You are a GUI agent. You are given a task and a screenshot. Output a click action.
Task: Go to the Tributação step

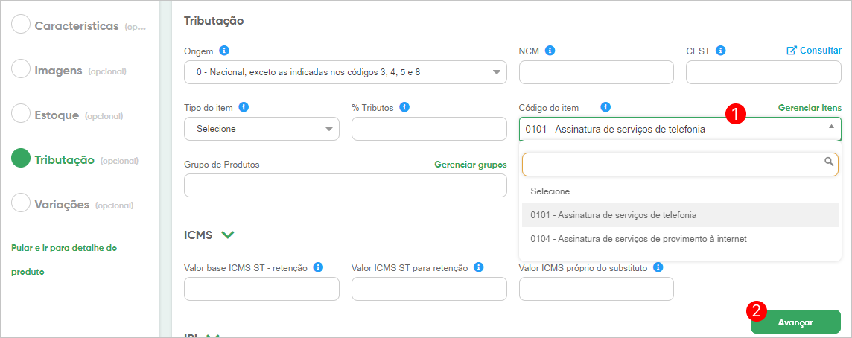pos(65,160)
